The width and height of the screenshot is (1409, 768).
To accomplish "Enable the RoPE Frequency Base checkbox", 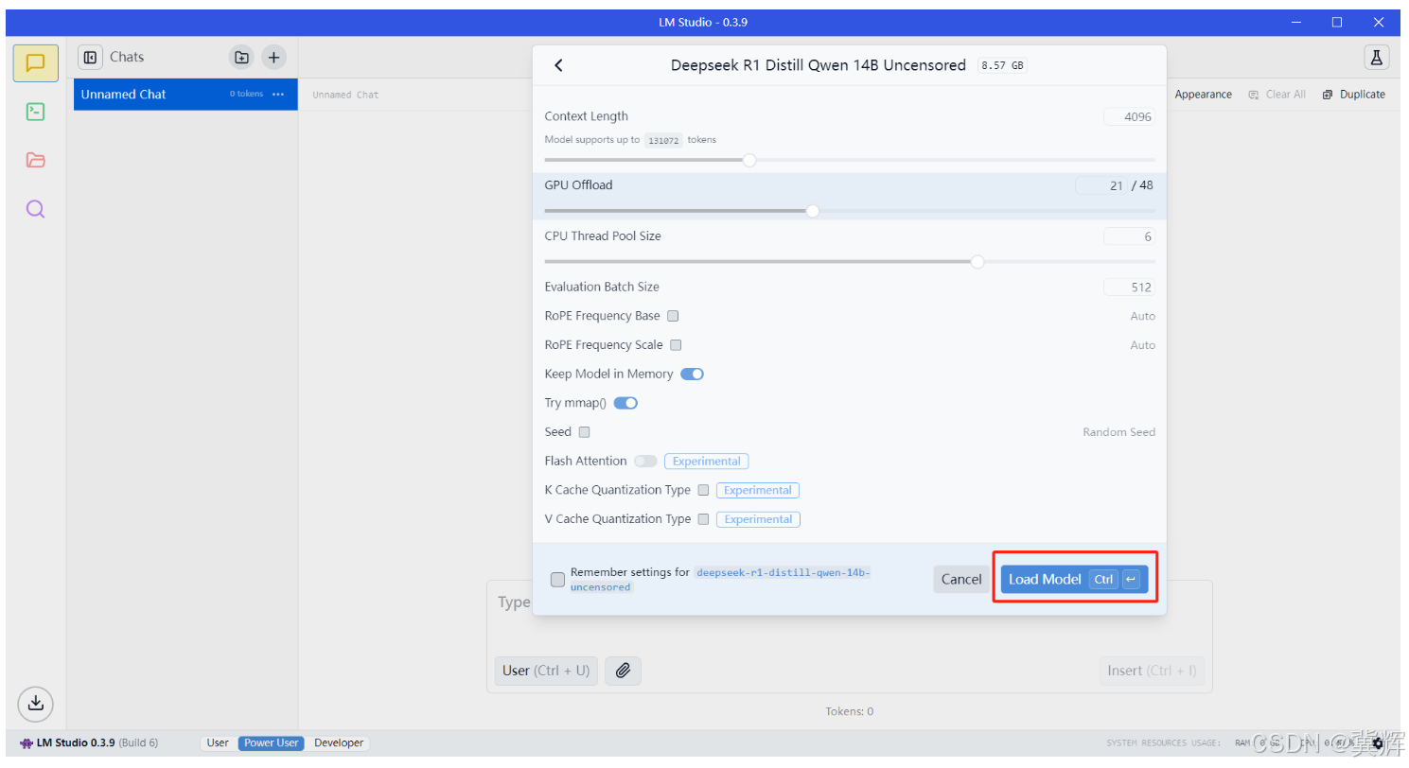I will pos(673,316).
